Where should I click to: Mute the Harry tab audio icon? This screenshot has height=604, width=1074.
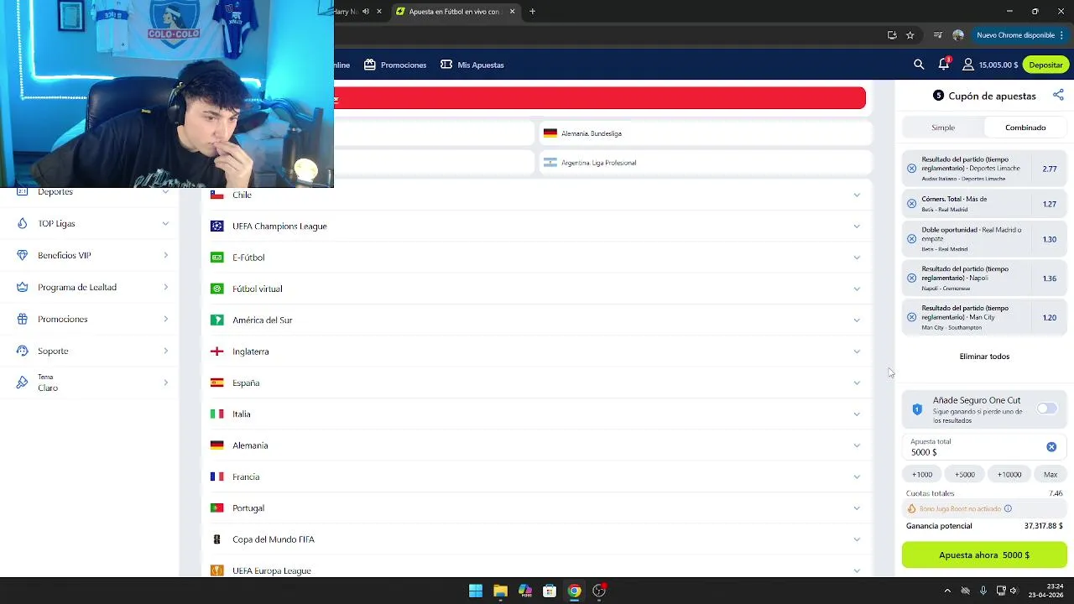pos(366,12)
